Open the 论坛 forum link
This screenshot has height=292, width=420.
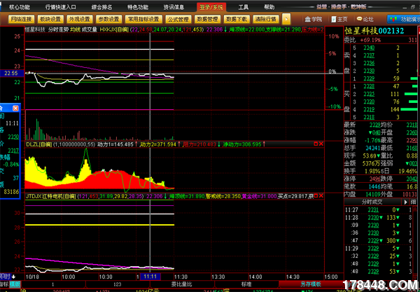[x=365, y=20]
